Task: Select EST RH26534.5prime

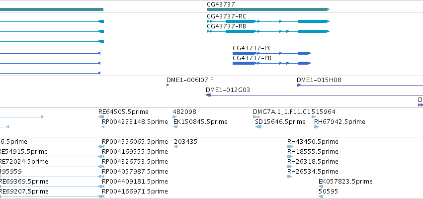Action: 313,172
